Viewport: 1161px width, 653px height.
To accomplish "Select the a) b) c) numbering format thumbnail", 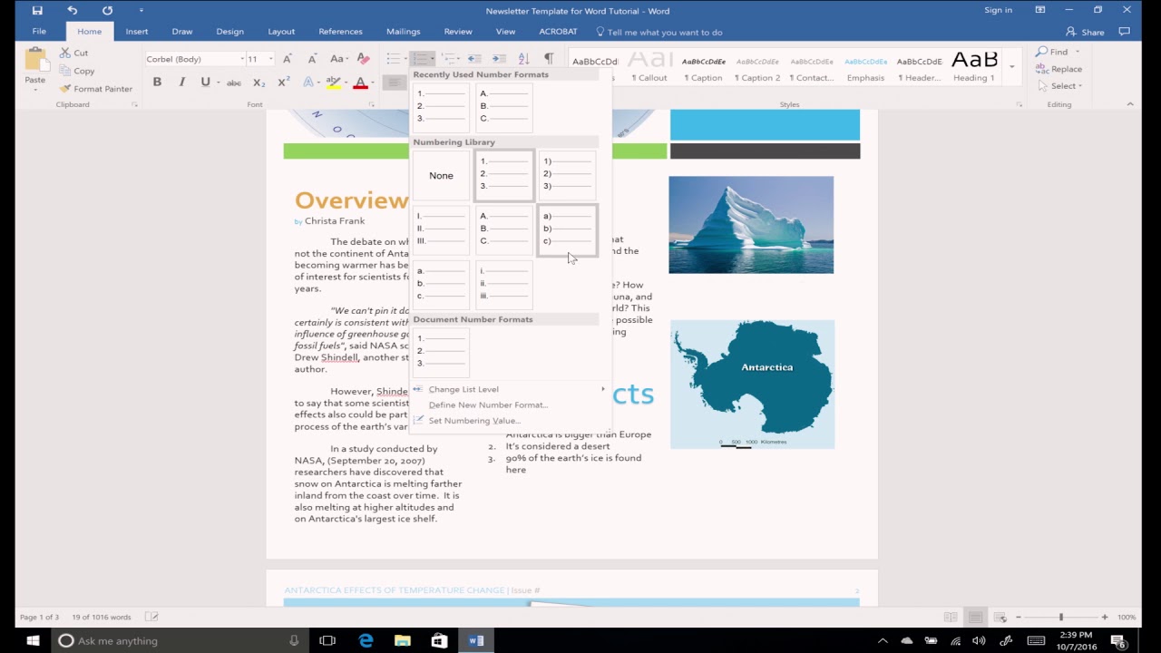I will point(567,229).
